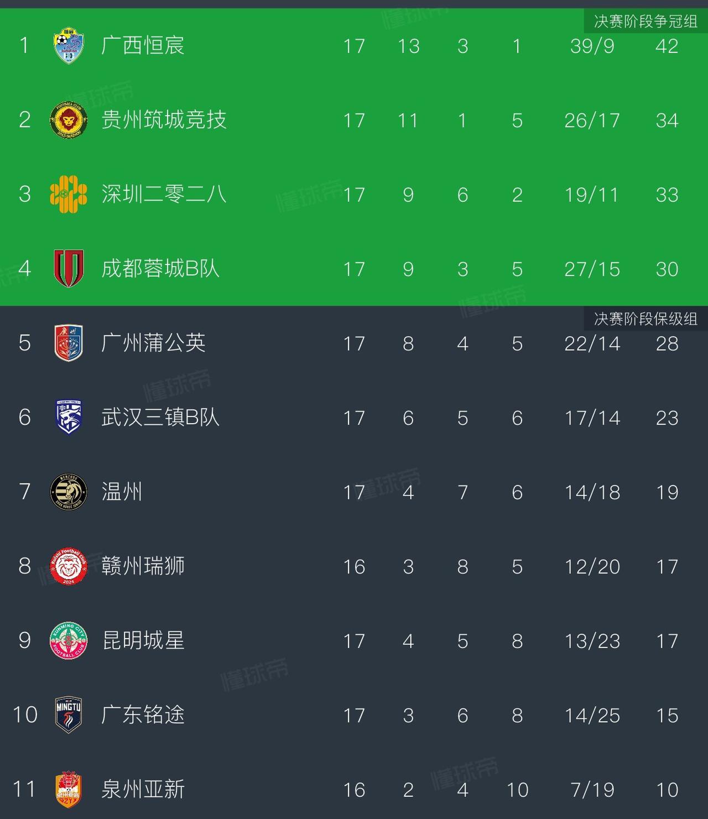Click the 昆明城星 green and pink crest

pyautogui.click(x=69, y=640)
